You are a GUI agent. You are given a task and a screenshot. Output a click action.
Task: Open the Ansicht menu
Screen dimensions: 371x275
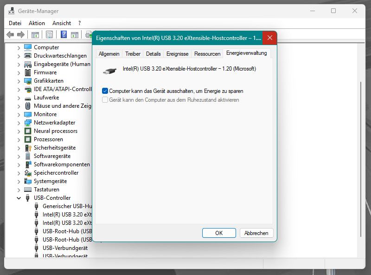[62, 23]
